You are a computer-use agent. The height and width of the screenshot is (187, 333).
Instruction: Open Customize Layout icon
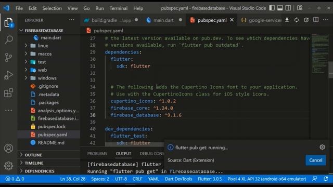[x=300, y=8]
